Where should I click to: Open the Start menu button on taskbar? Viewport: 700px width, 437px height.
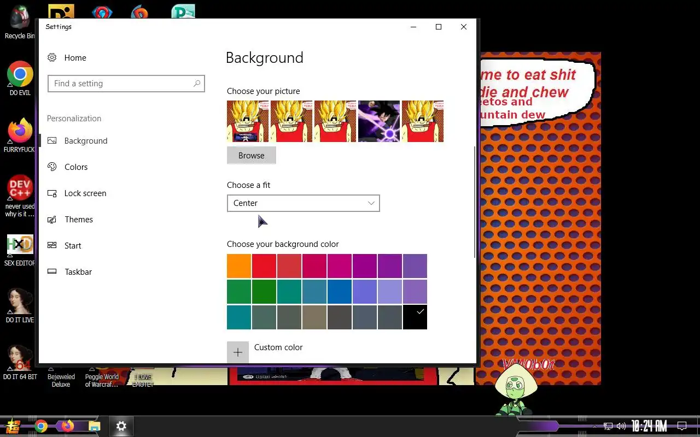click(13, 426)
